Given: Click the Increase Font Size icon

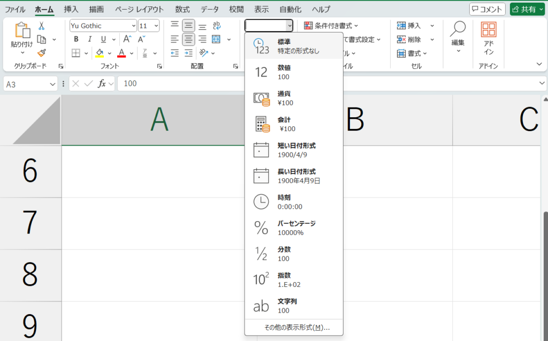Looking at the screenshot, I should pyautogui.click(x=127, y=39).
